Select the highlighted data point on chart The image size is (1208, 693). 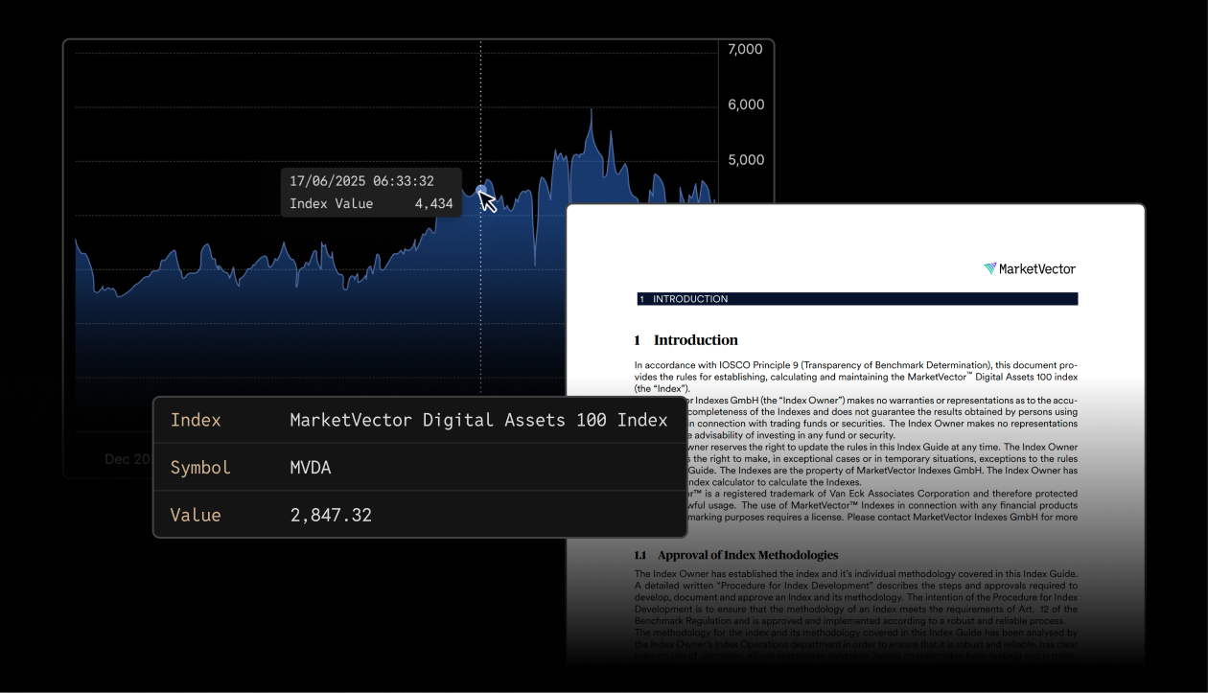point(480,191)
